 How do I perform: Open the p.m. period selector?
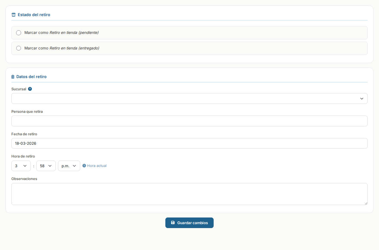pyautogui.click(x=69, y=166)
